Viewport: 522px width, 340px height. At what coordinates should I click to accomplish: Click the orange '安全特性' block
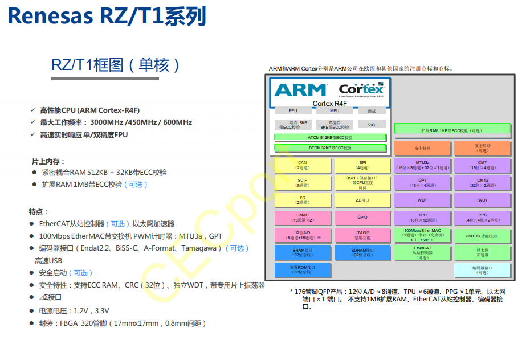pos(422,148)
